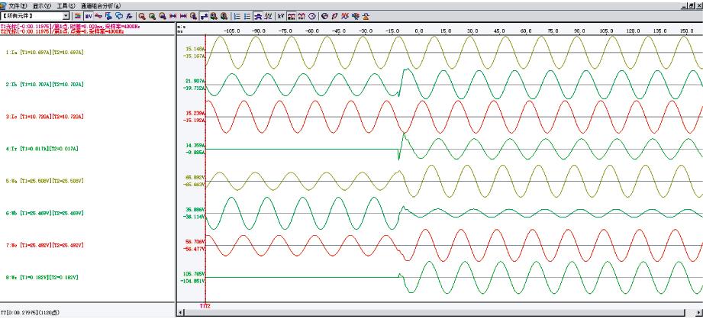Click the red horizontal-arrows time compress icon
Screen dimensions: 703x319
tap(173, 16)
